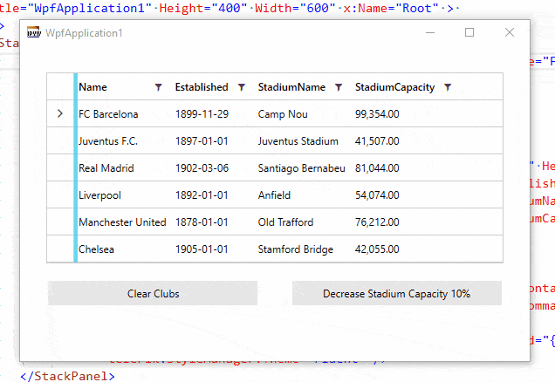Click the row indicator beside Juventus F.C.
This screenshot has height=382, width=555.
point(60,140)
